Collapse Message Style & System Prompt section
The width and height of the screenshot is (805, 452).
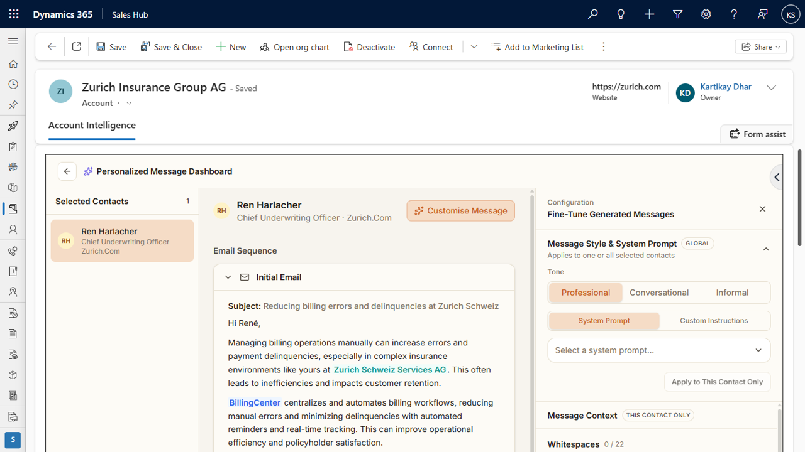coord(765,249)
